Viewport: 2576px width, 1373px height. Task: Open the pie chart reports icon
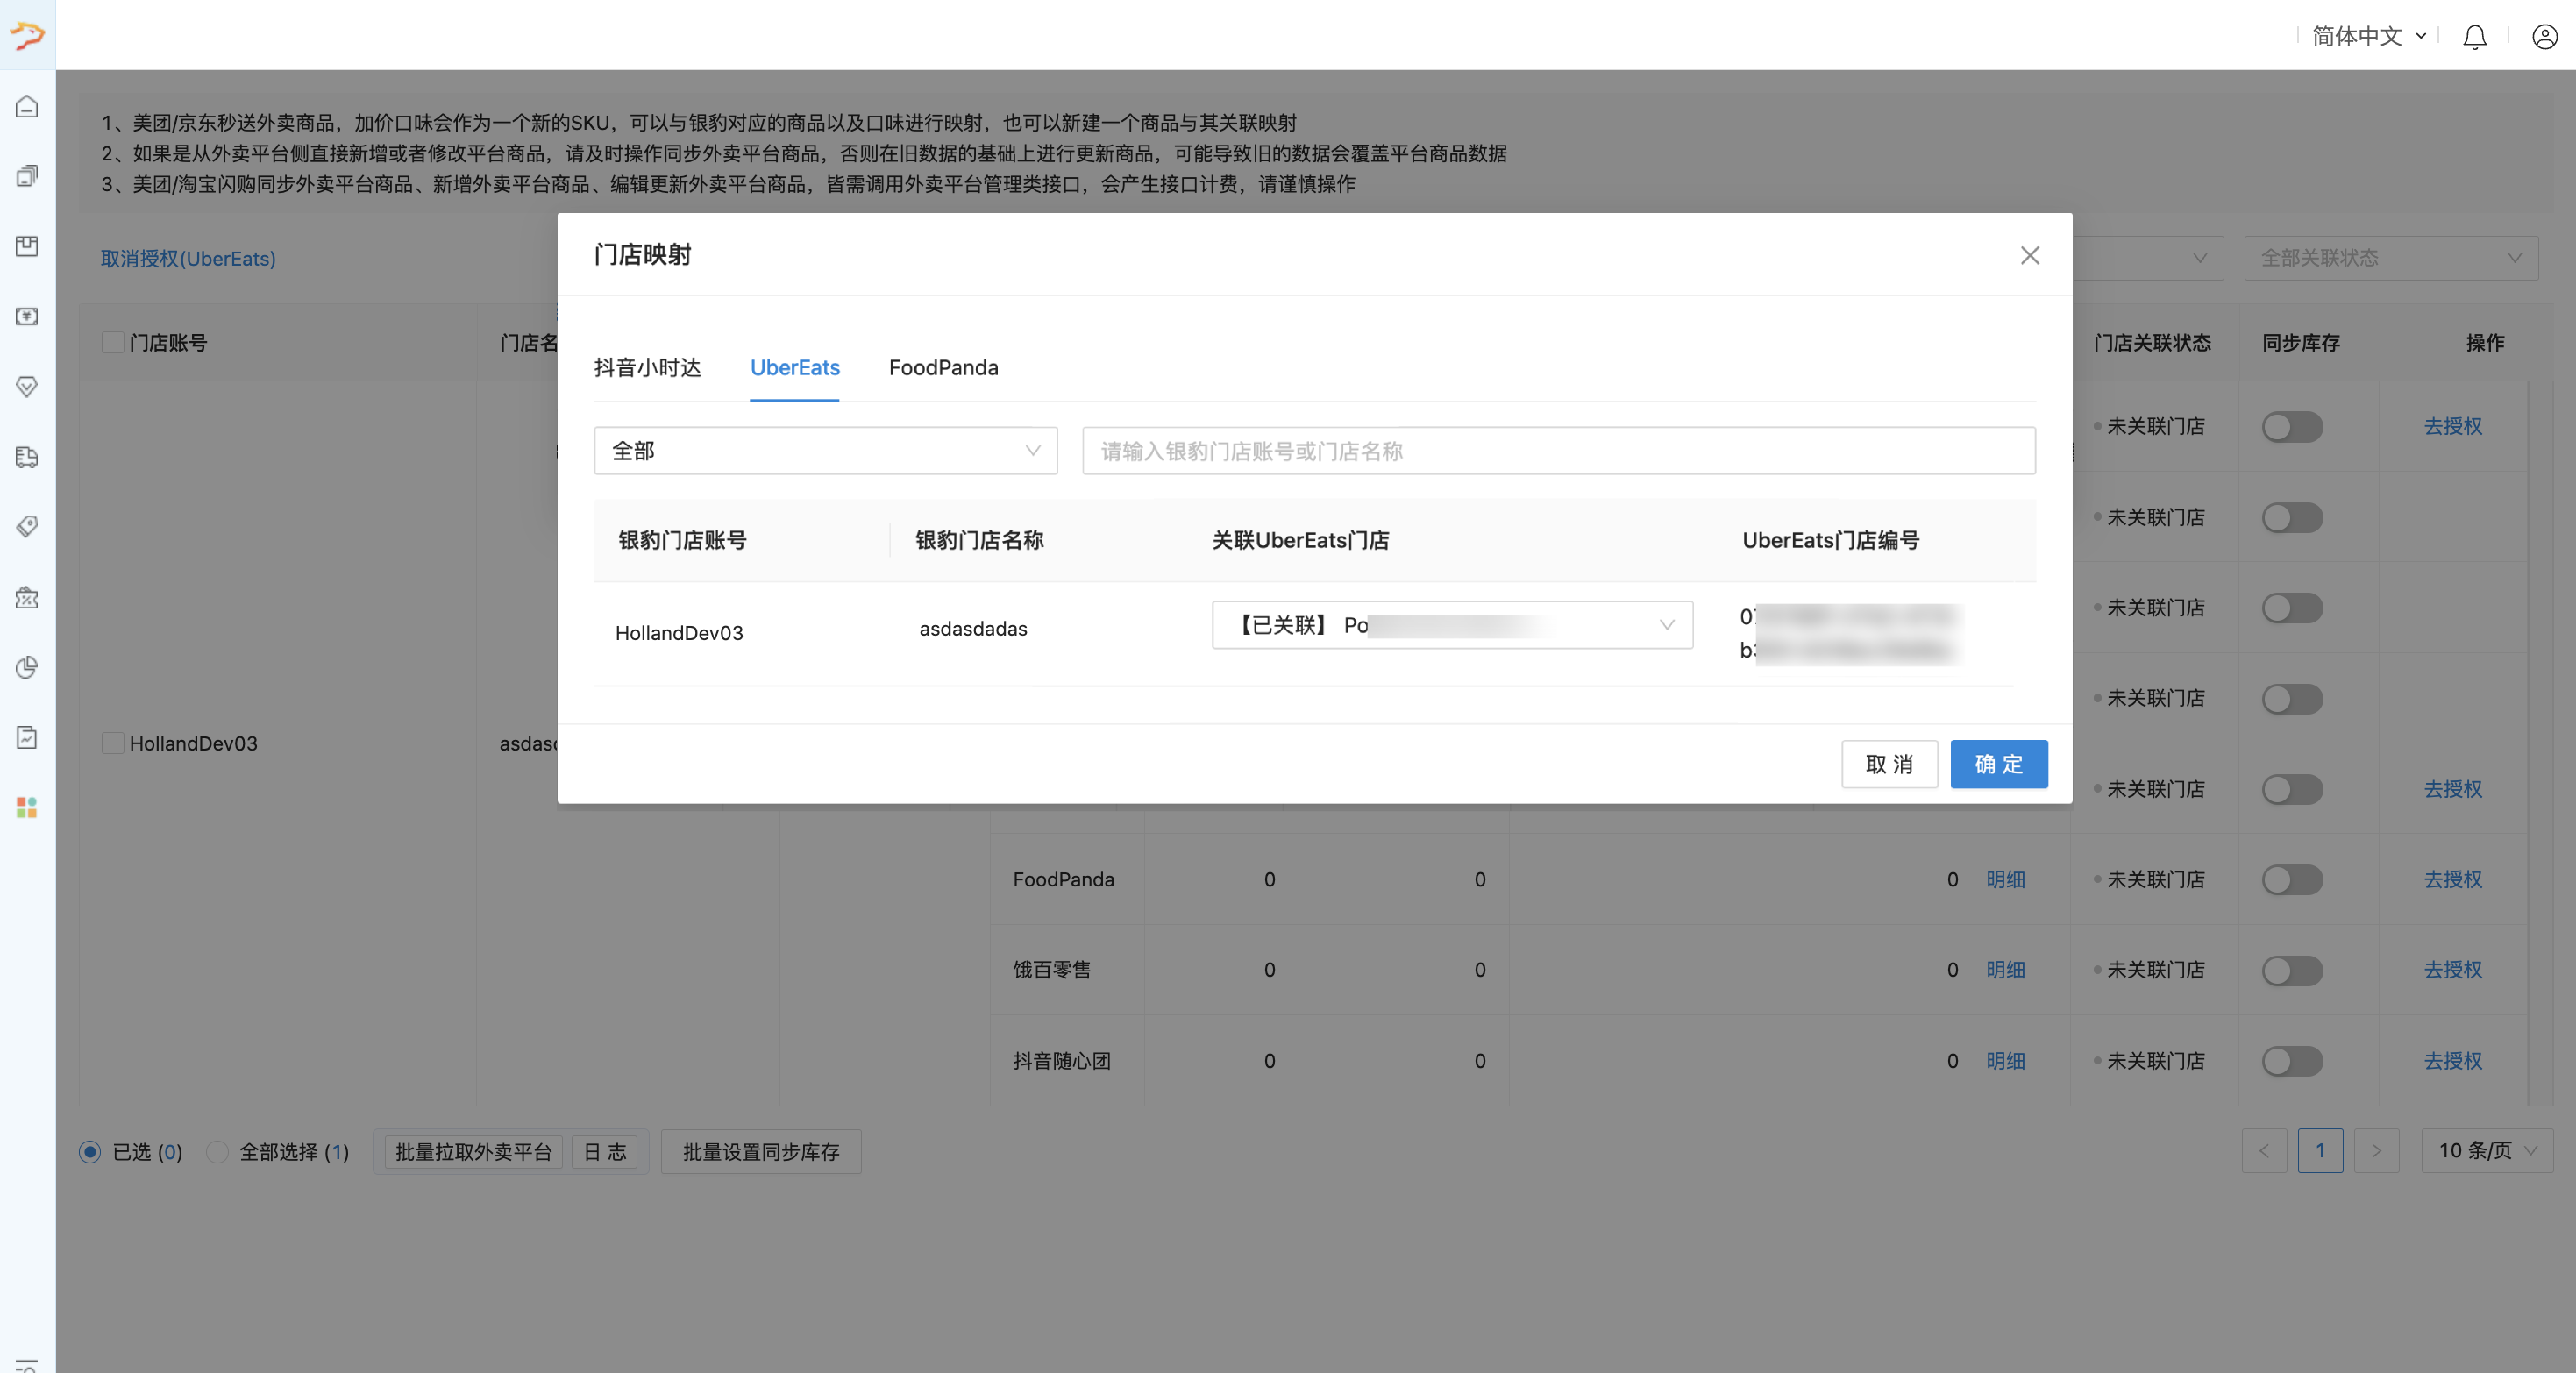(27, 667)
